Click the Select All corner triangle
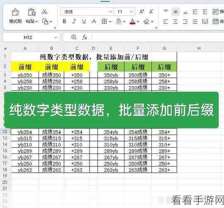 click(5, 49)
